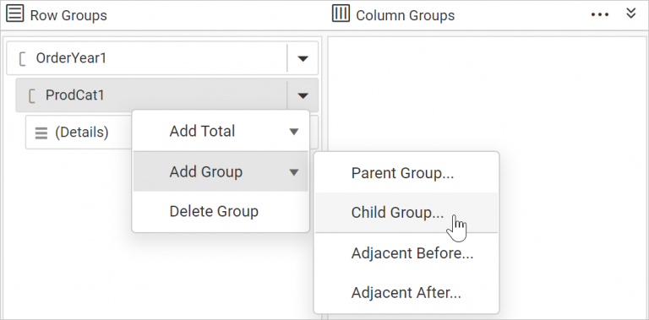
Task: Choose Delete Group from the menu
Action: click(x=221, y=211)
